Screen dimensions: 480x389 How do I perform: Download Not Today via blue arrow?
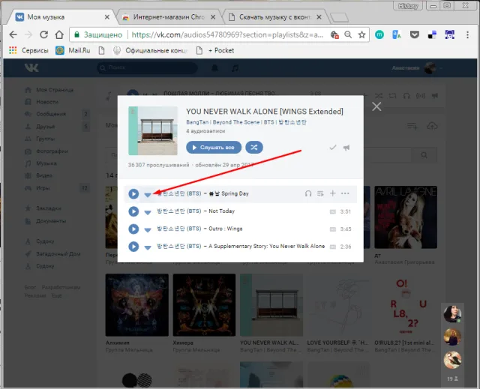(x=148, y=213)
